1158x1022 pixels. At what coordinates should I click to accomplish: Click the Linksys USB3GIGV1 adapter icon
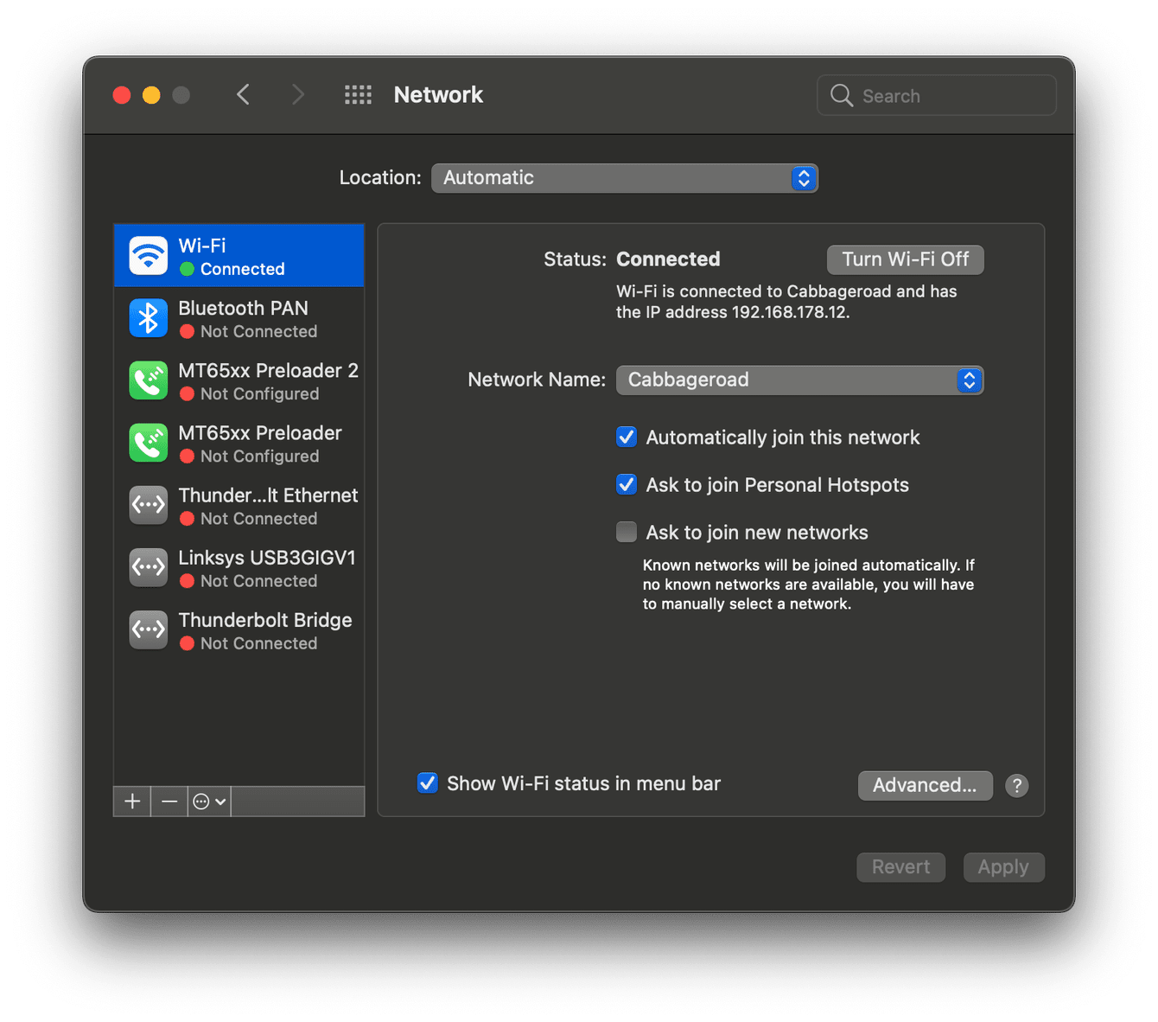pyautogui.click(x=148, y=567)
